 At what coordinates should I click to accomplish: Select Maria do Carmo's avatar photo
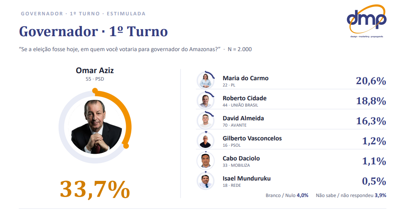[206, 81]
